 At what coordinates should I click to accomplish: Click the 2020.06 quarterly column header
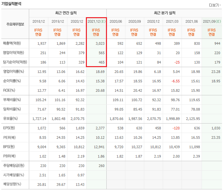click(116, 21)
